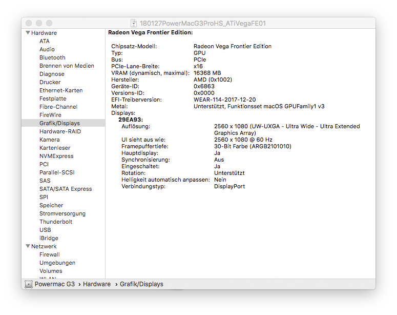Image resolution: width=397 pixels, height=315 pixels.
Task: Select Brennen von Medien entry
Action: coord(67,66)
